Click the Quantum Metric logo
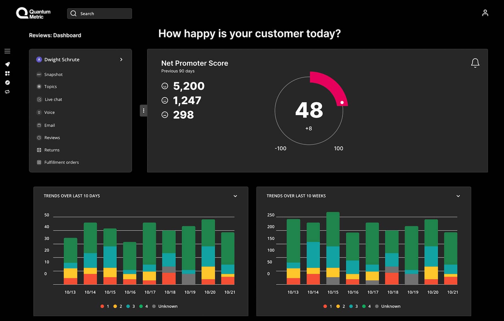504x321 pixels. point(33,13)
